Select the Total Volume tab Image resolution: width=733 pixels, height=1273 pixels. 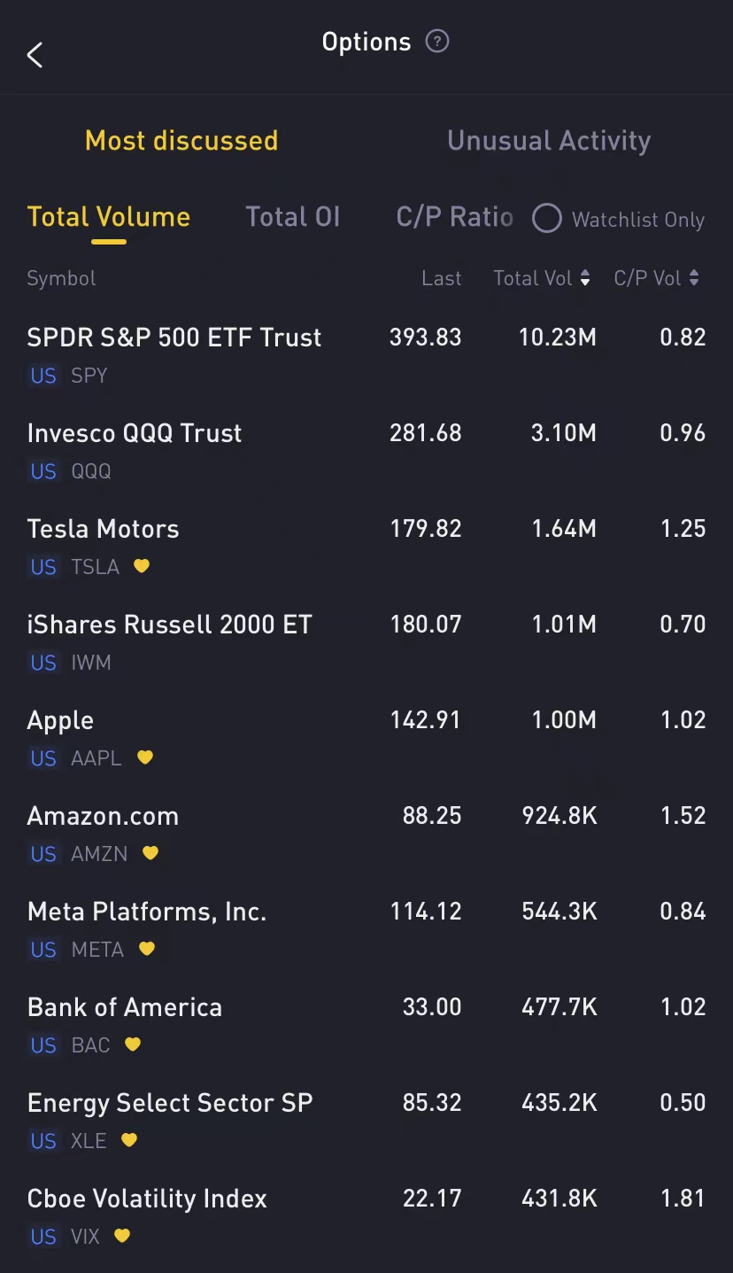[x=109, y=217]
